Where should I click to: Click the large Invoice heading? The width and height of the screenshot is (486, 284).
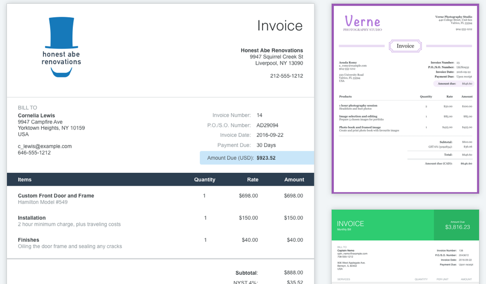(280, 26)
